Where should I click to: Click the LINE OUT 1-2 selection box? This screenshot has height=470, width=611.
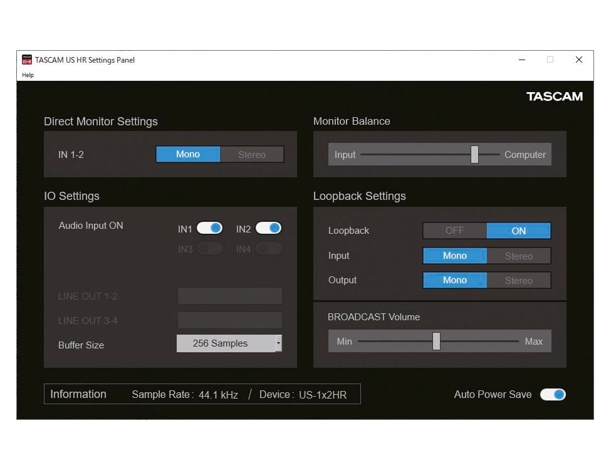point(229,296)
